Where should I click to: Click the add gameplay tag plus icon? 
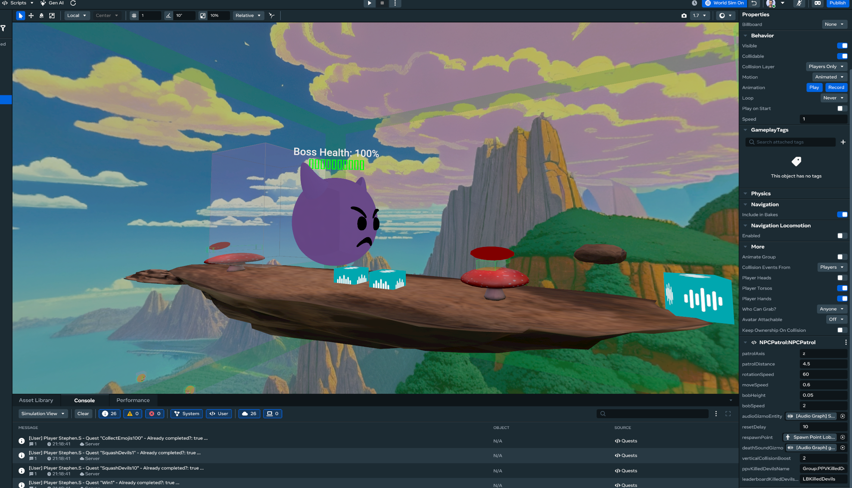coord(843,142)
